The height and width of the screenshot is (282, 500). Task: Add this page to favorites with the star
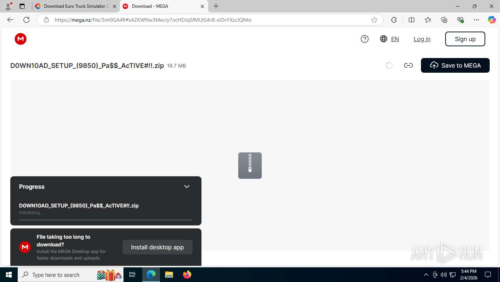[374, 20]
